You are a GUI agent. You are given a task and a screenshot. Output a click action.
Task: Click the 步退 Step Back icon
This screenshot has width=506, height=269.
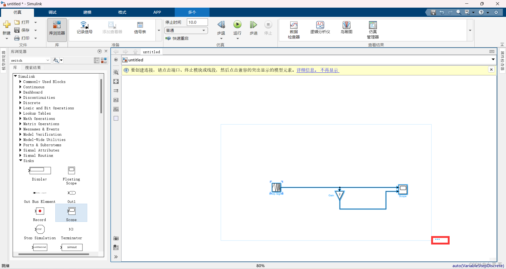coord(221,25)
